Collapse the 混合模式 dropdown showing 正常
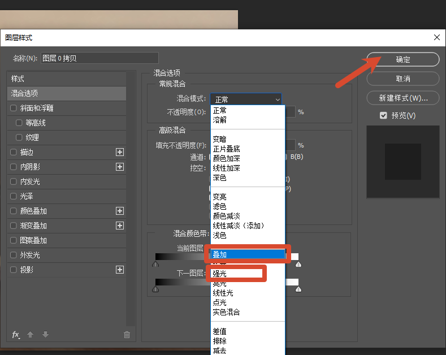The width and height of the screenshot is (446, 355). pyautogui.click(x=246, y=99)
